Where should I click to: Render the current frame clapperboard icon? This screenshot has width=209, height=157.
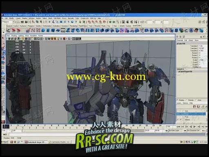(x=127, y=22)
